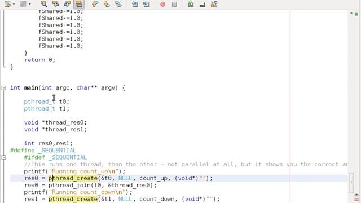Click Next Bookmark down-arrow icon
The height and width of the screenshot is (203, 361).
(x=107, y=4)
